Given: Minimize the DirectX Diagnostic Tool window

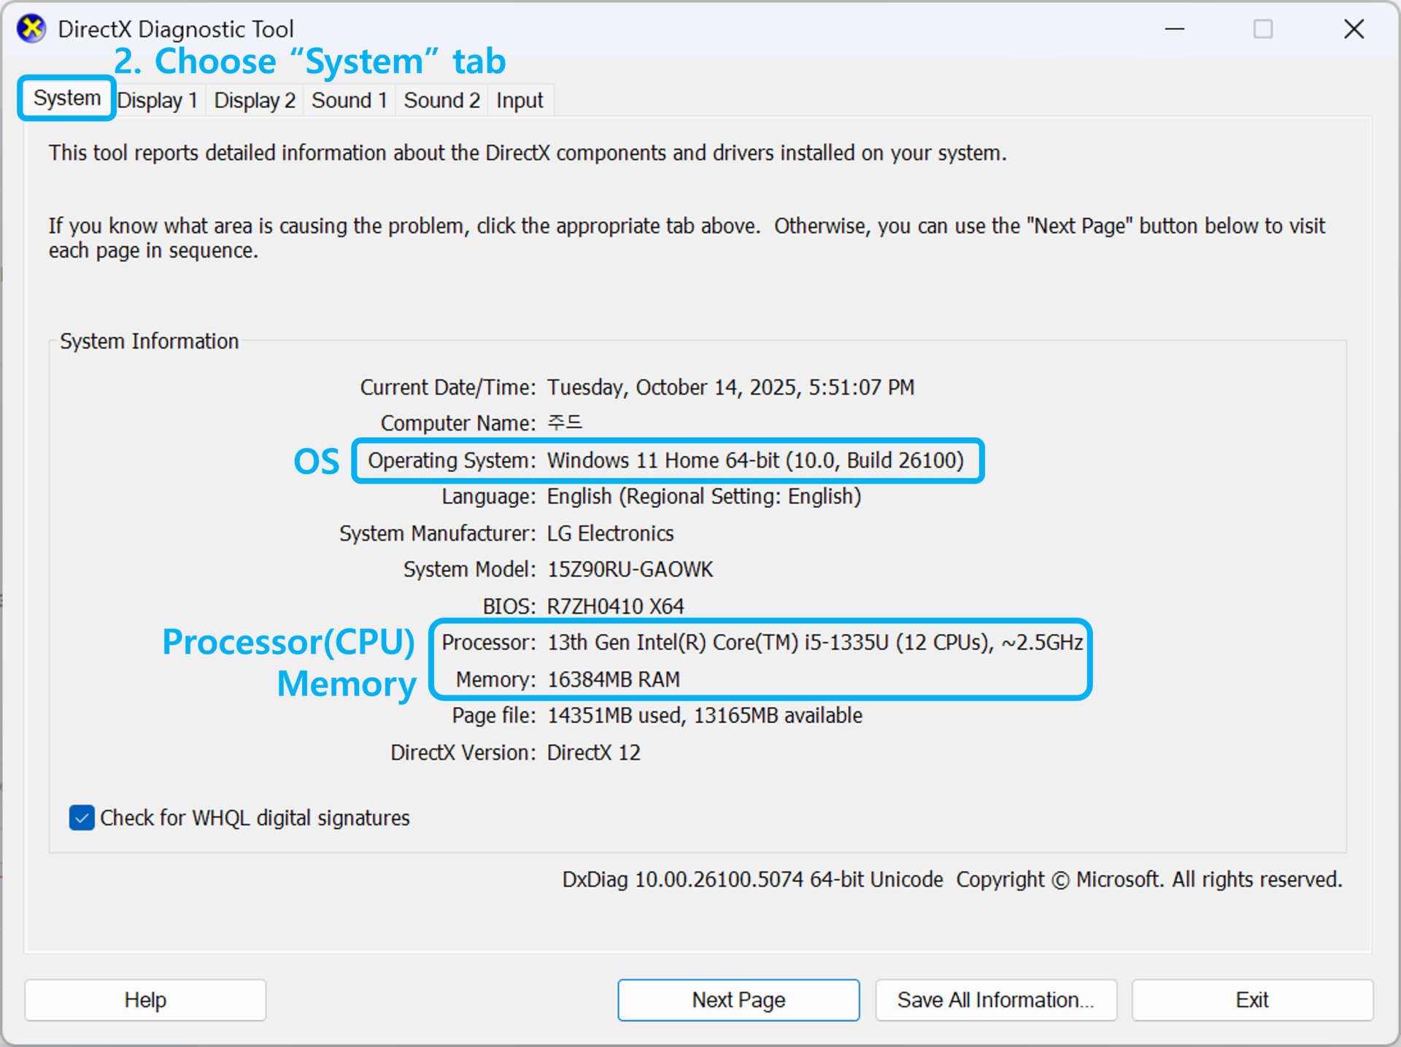Looking at the screenshot, I should click(x=1174, y=29).
